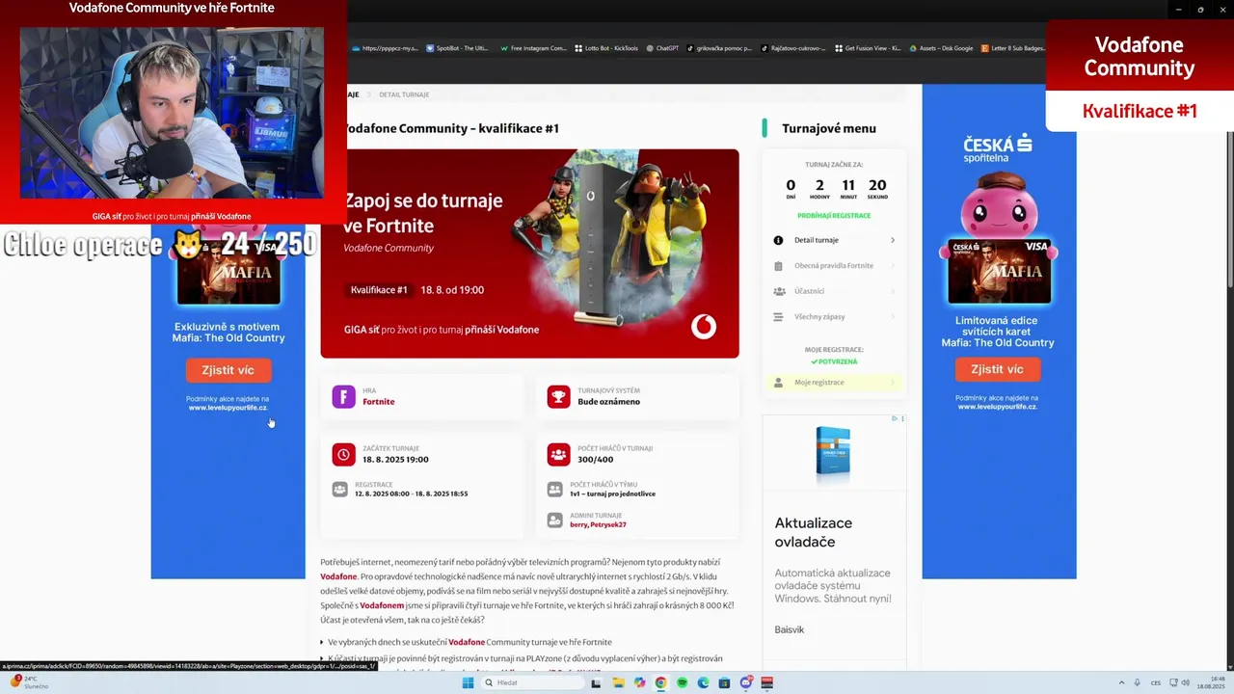Click the DETAIL TURNAJE breadcrumb
Screen dimensions: 1234x694
pos(404,94)
